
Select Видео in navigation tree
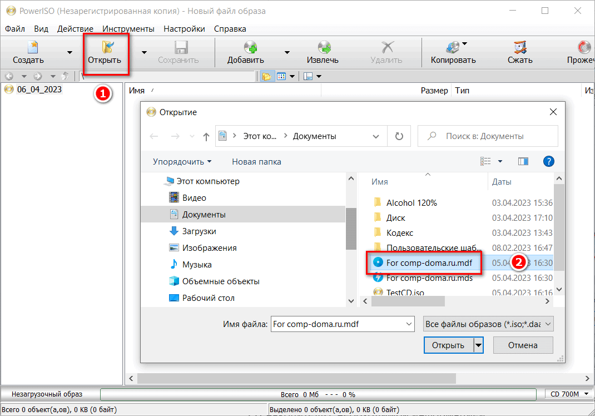coord(194,198)
